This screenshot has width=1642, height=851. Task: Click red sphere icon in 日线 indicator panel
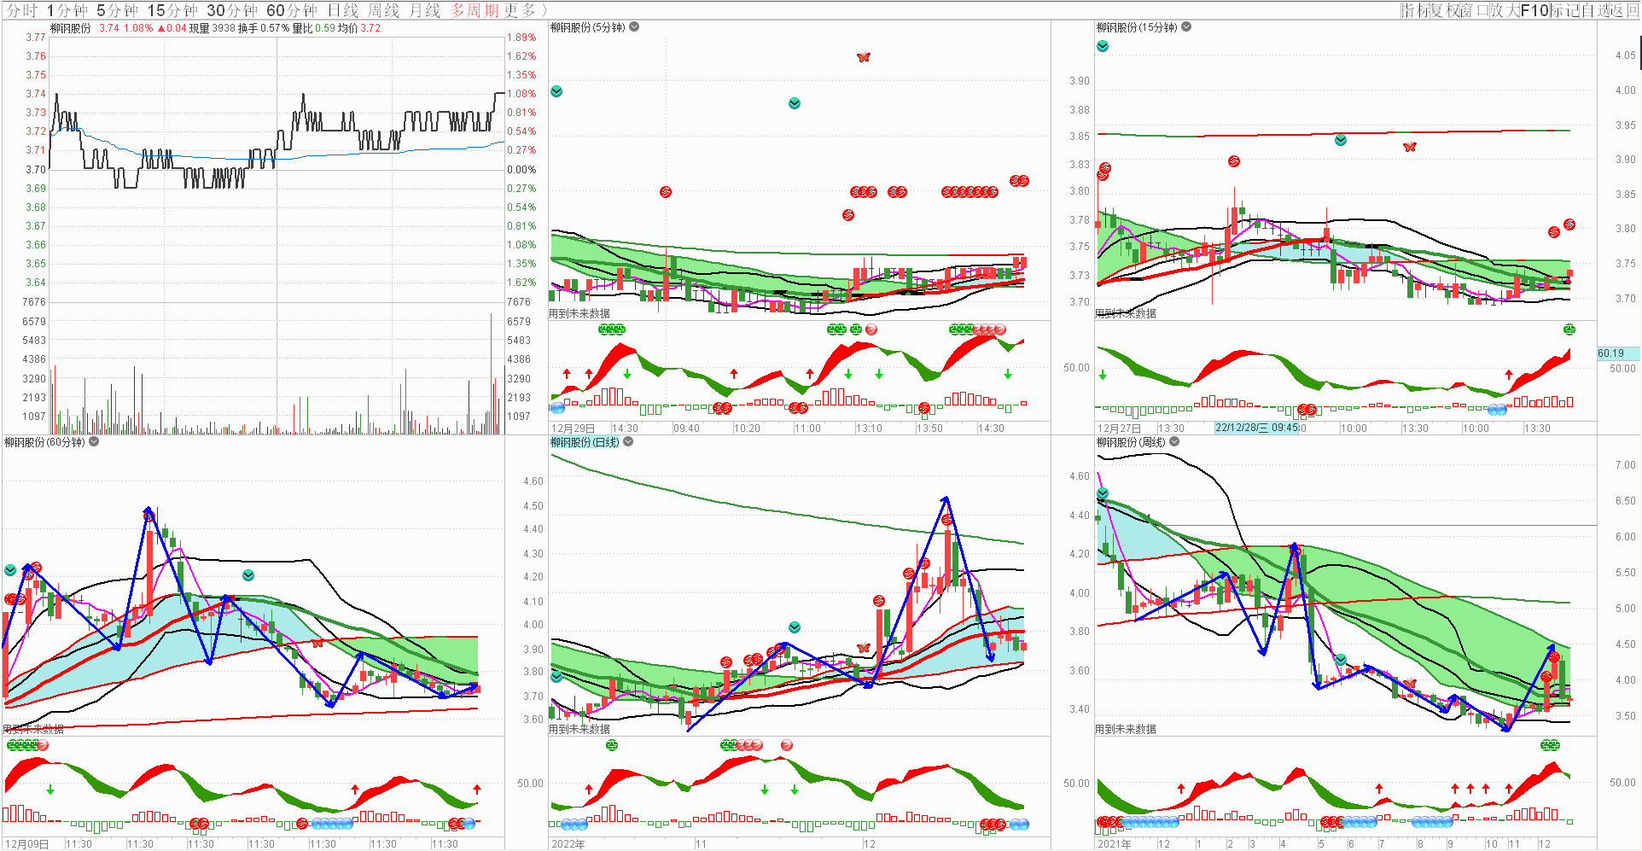[x=787, y=745]
